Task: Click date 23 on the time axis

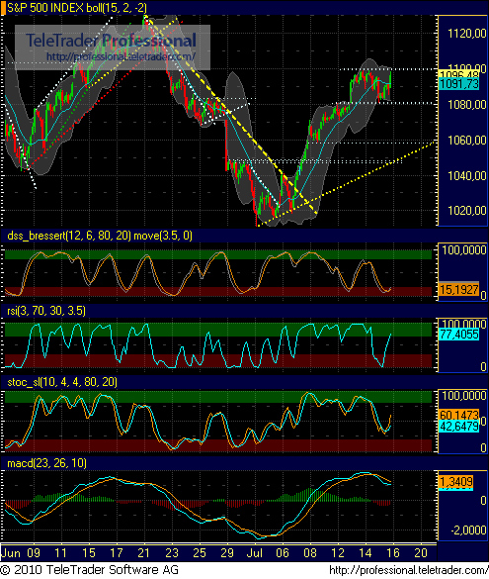Action: (x=172, y=553)
